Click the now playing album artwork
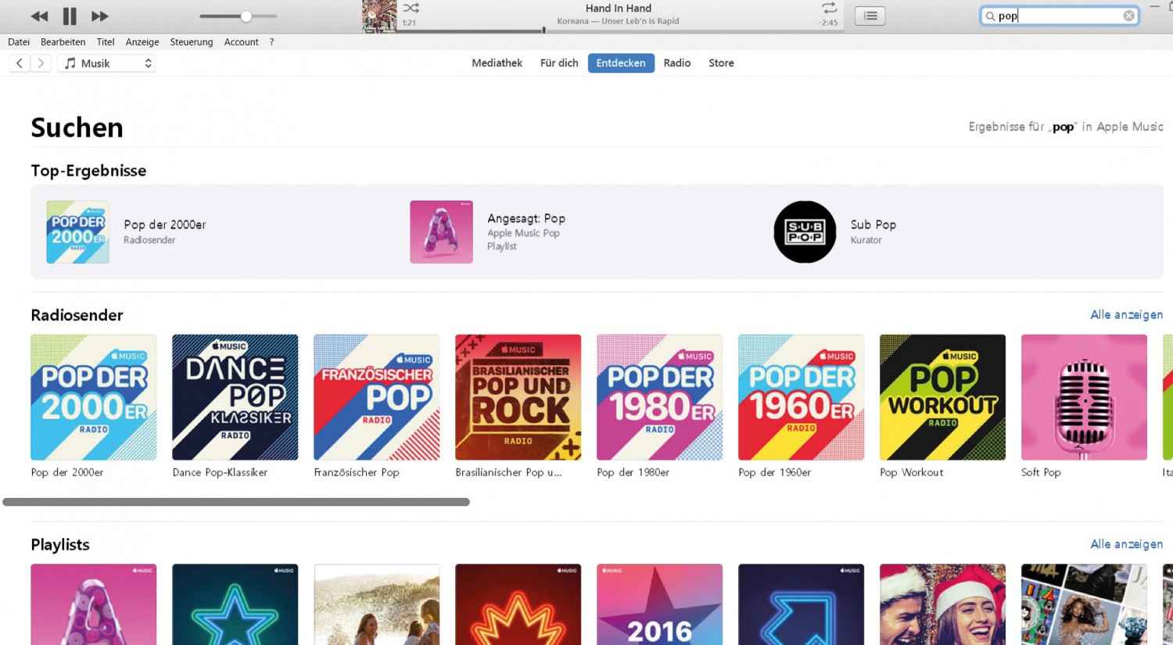 click(379, 16)
